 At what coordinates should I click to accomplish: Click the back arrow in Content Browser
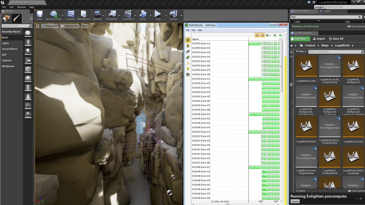(292, 46)
